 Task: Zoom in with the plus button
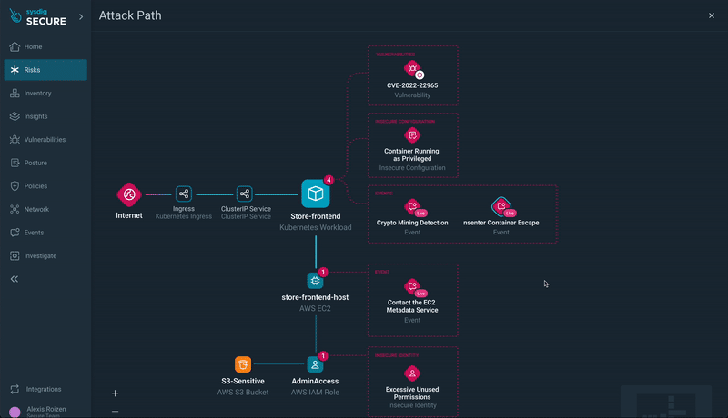(116, 393)
